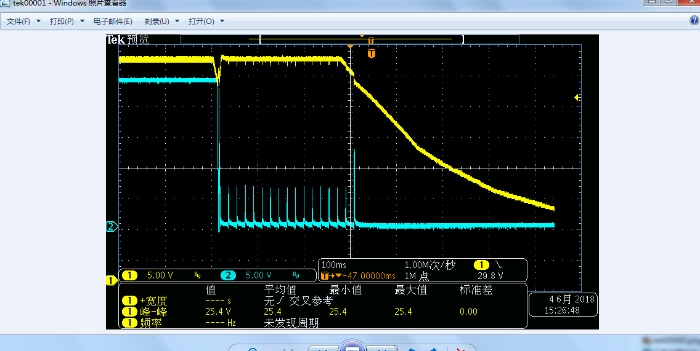Click the 电子邮件(E) menu item

(113, 22)
